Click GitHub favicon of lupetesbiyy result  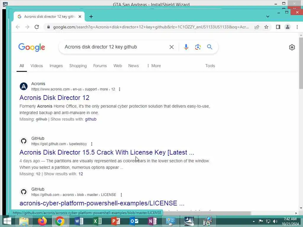click(x=24, y=141)
